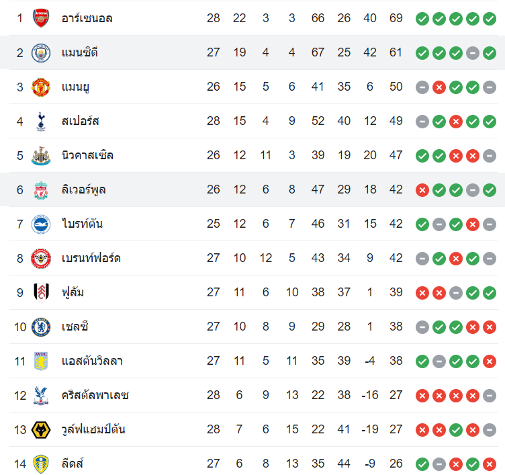Select the Chelsea crest icon
Image resolution: width=505 pixels, height=475 pixels.
41,327
